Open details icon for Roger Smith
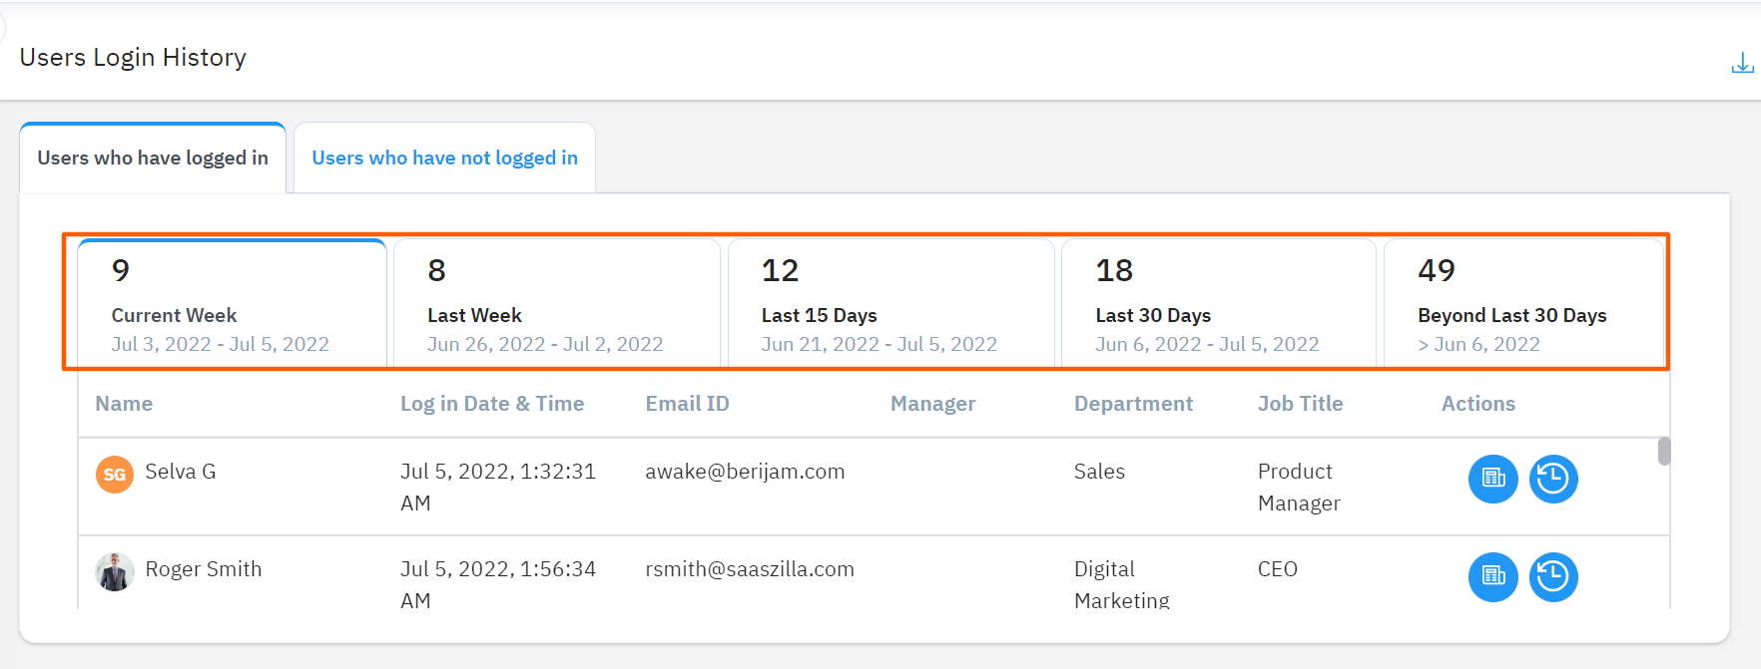The image size is (1761, 669). coord(1493,576)
